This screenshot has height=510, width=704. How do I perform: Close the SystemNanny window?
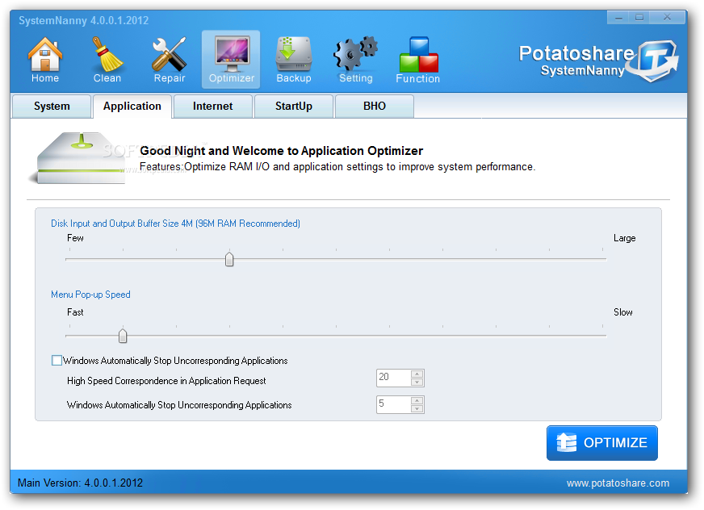pos(667,18)
